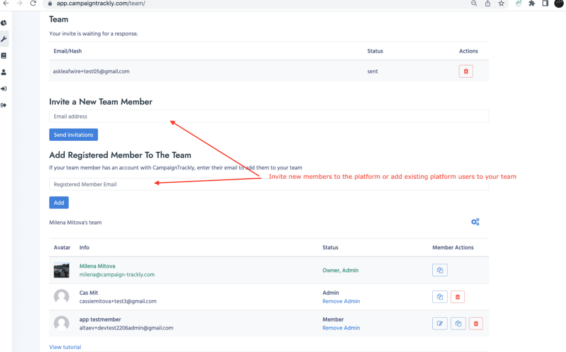This screenshot has width=566, height=352.
Task: Click Remove Admin link under app testmember
Action: (341, 328)
